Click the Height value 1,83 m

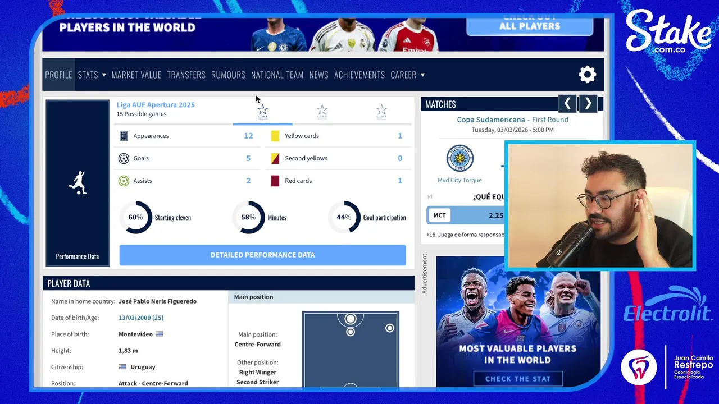(128, 351)
